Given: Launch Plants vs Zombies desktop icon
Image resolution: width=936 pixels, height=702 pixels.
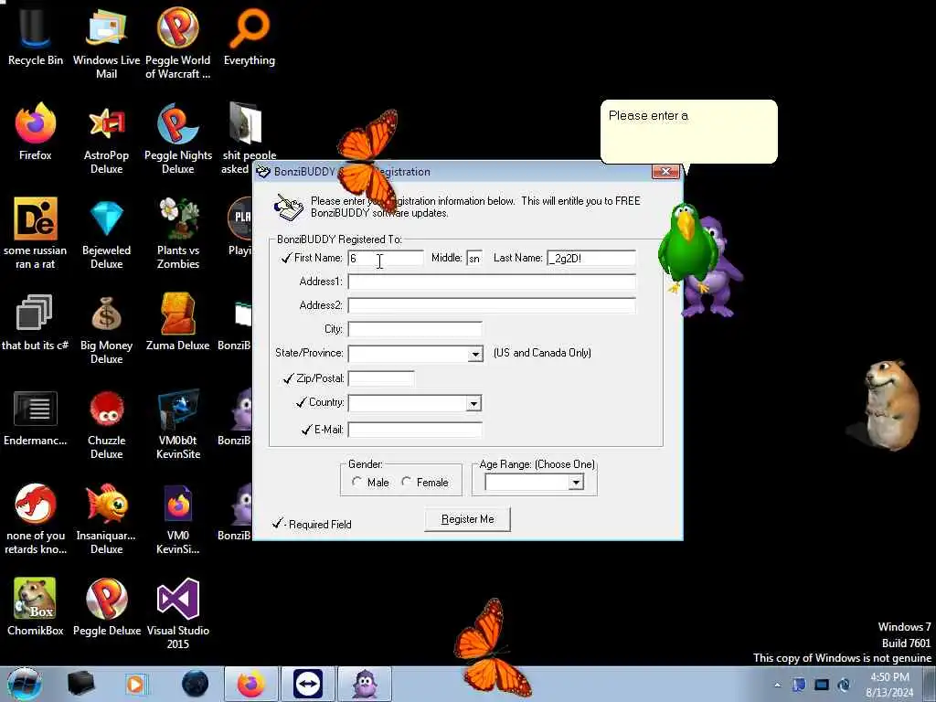Looking at the screenshot, I should 178,233.
